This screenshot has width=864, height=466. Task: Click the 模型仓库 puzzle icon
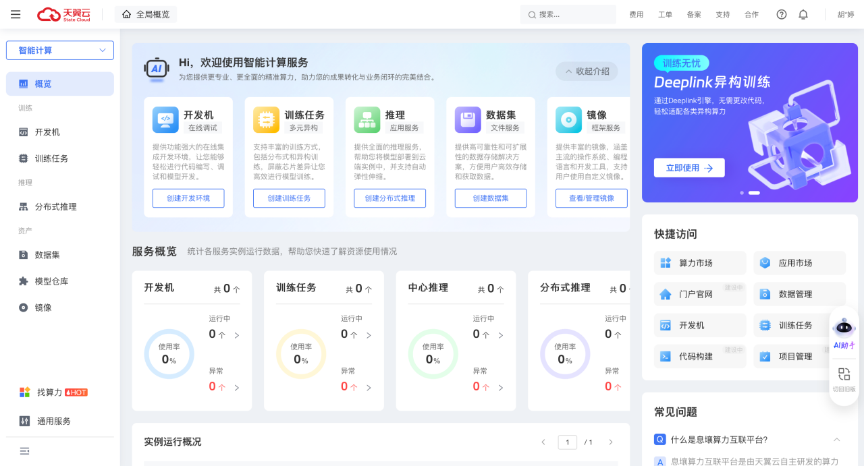click(24, 281)
